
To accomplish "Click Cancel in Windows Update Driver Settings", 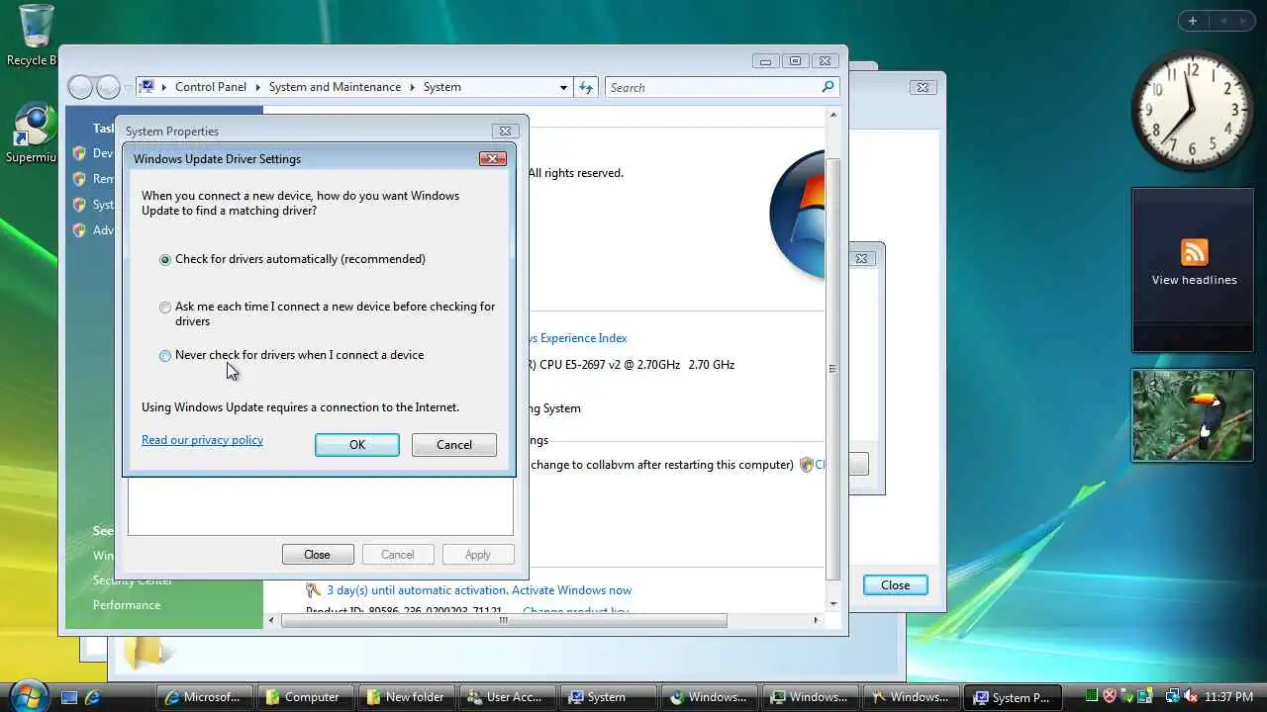I will (x=454, y=445).
